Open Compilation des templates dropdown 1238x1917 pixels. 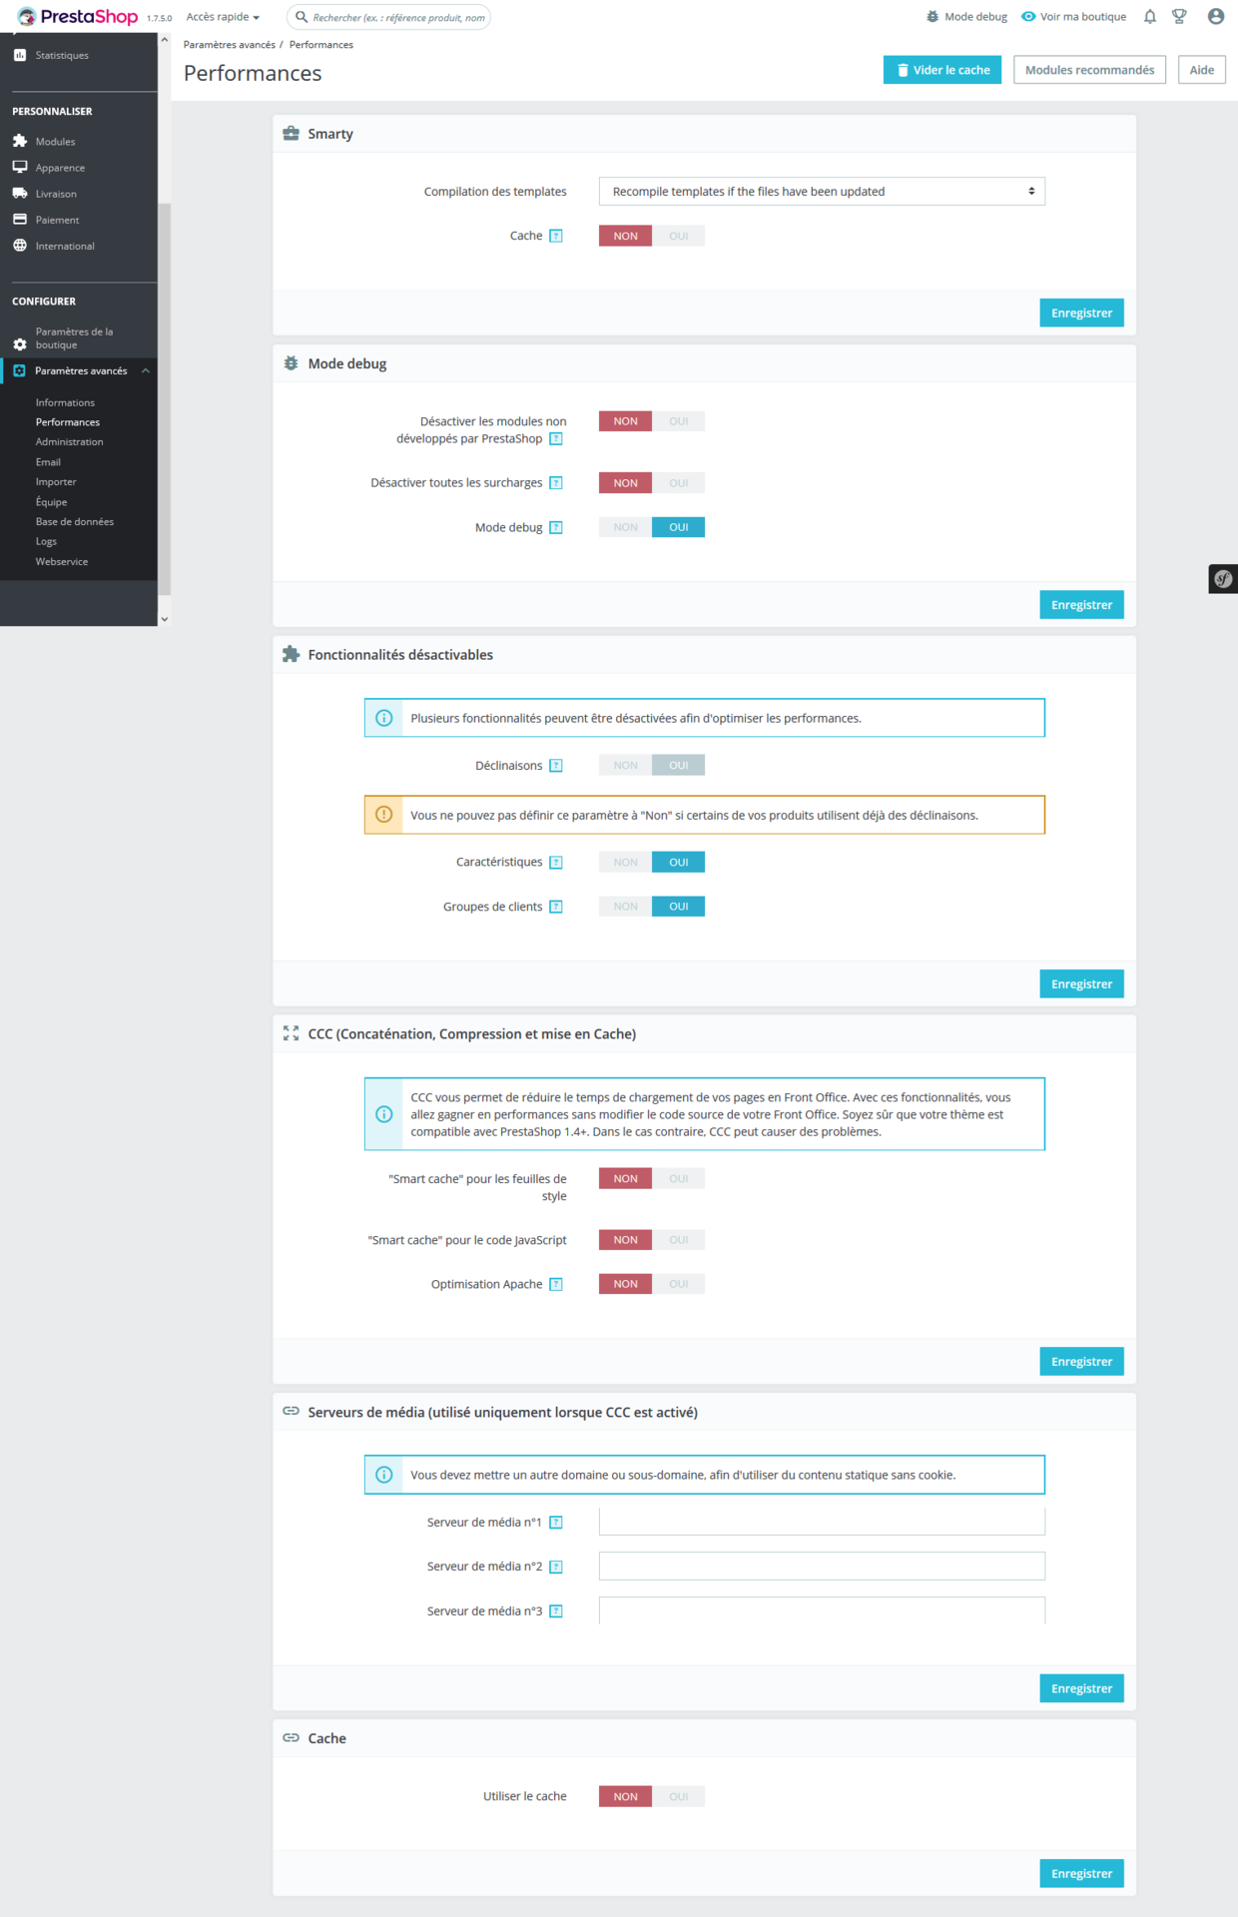[x=822, y=192]
